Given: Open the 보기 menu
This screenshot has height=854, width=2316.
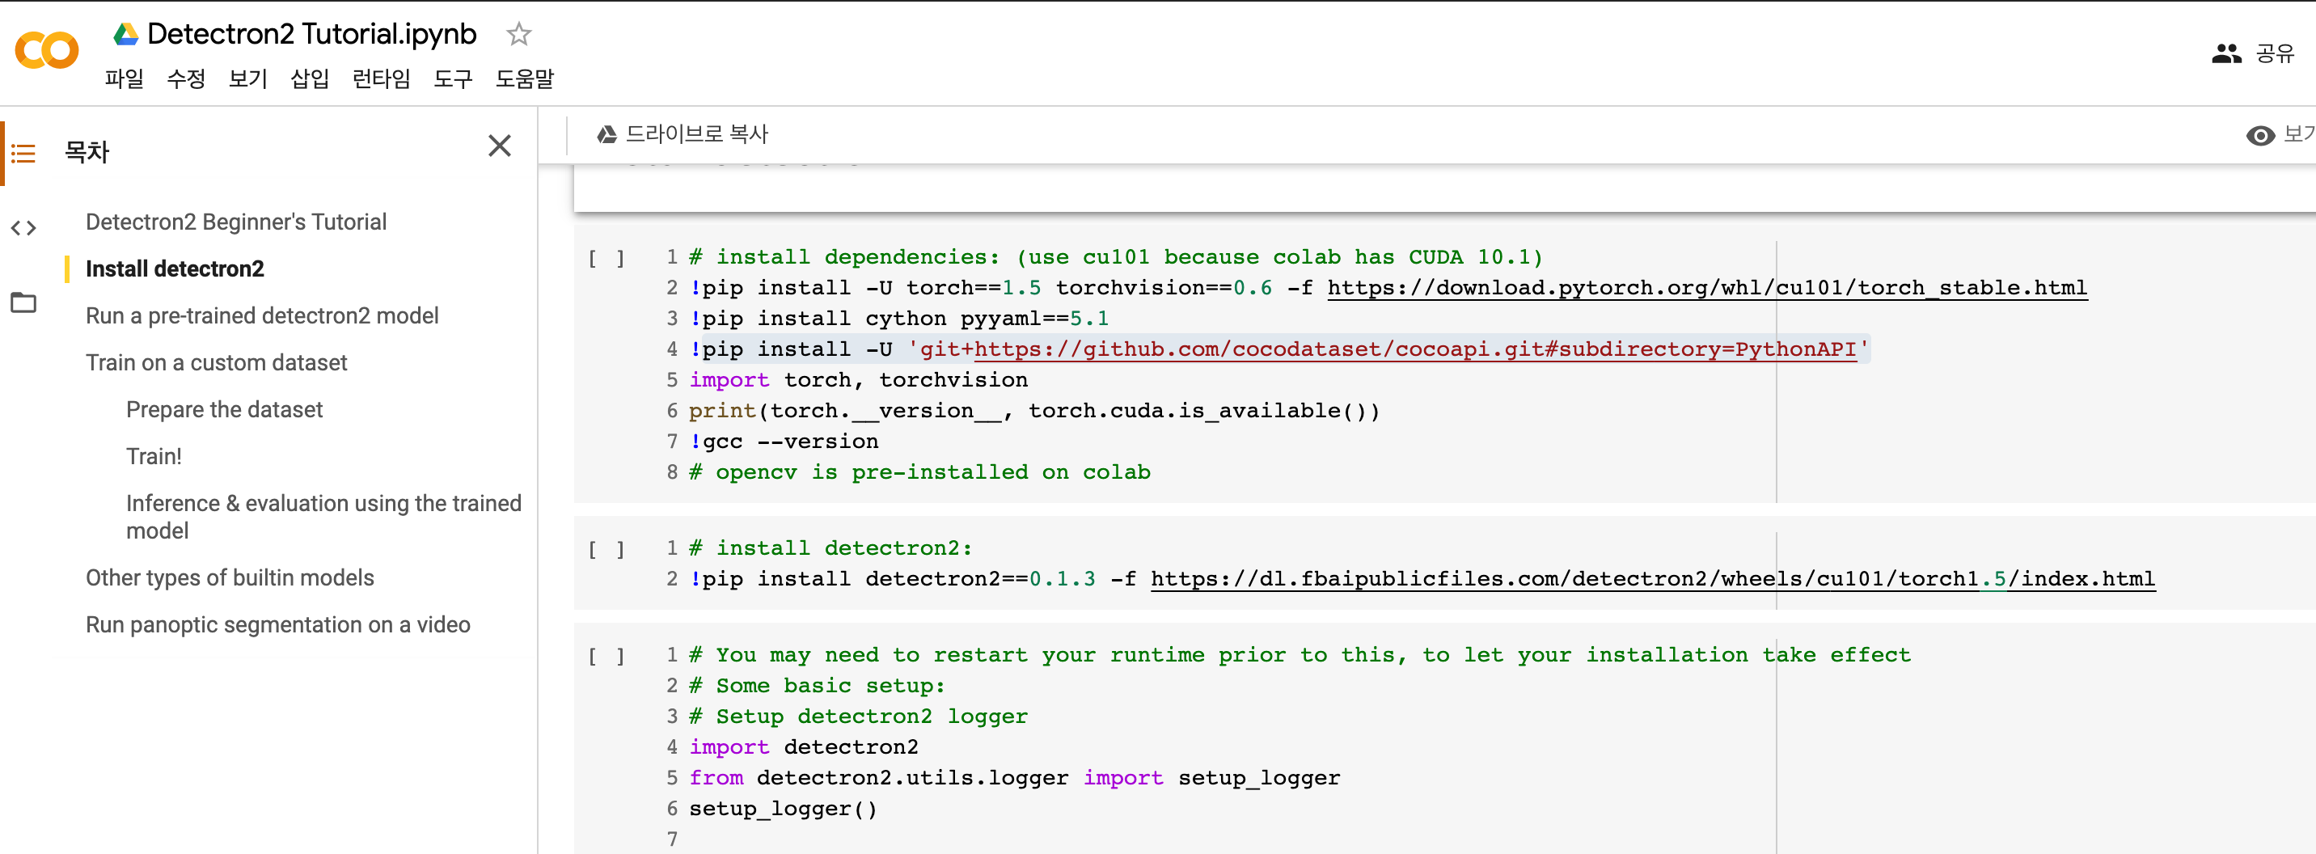Looking at the screenshot, I should [x=248, y=79].
